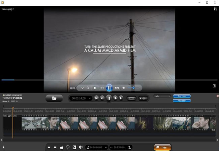Click the dark lit pathway thumbnail
This screenshot has width=219, height=151.
click(x=144, y=123)
